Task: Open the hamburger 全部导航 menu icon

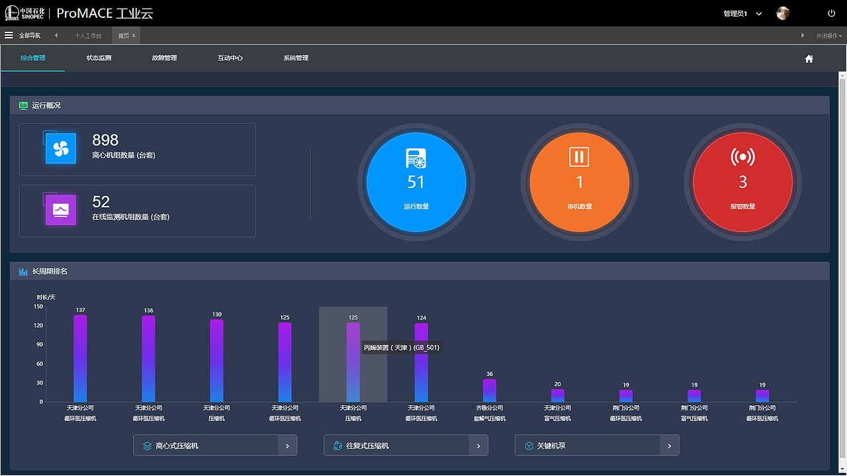Action: click(x=9, y=35)
